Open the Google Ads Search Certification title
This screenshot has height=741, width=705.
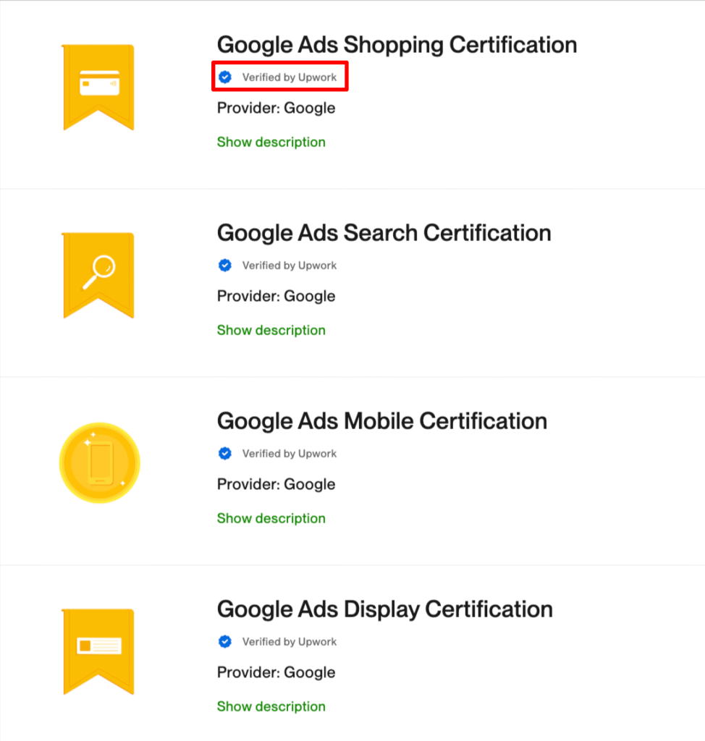[x=384, y=233]
